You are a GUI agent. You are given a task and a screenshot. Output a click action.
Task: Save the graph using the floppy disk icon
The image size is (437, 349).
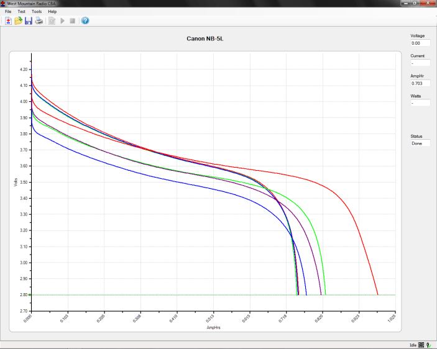tap(28, 20)
